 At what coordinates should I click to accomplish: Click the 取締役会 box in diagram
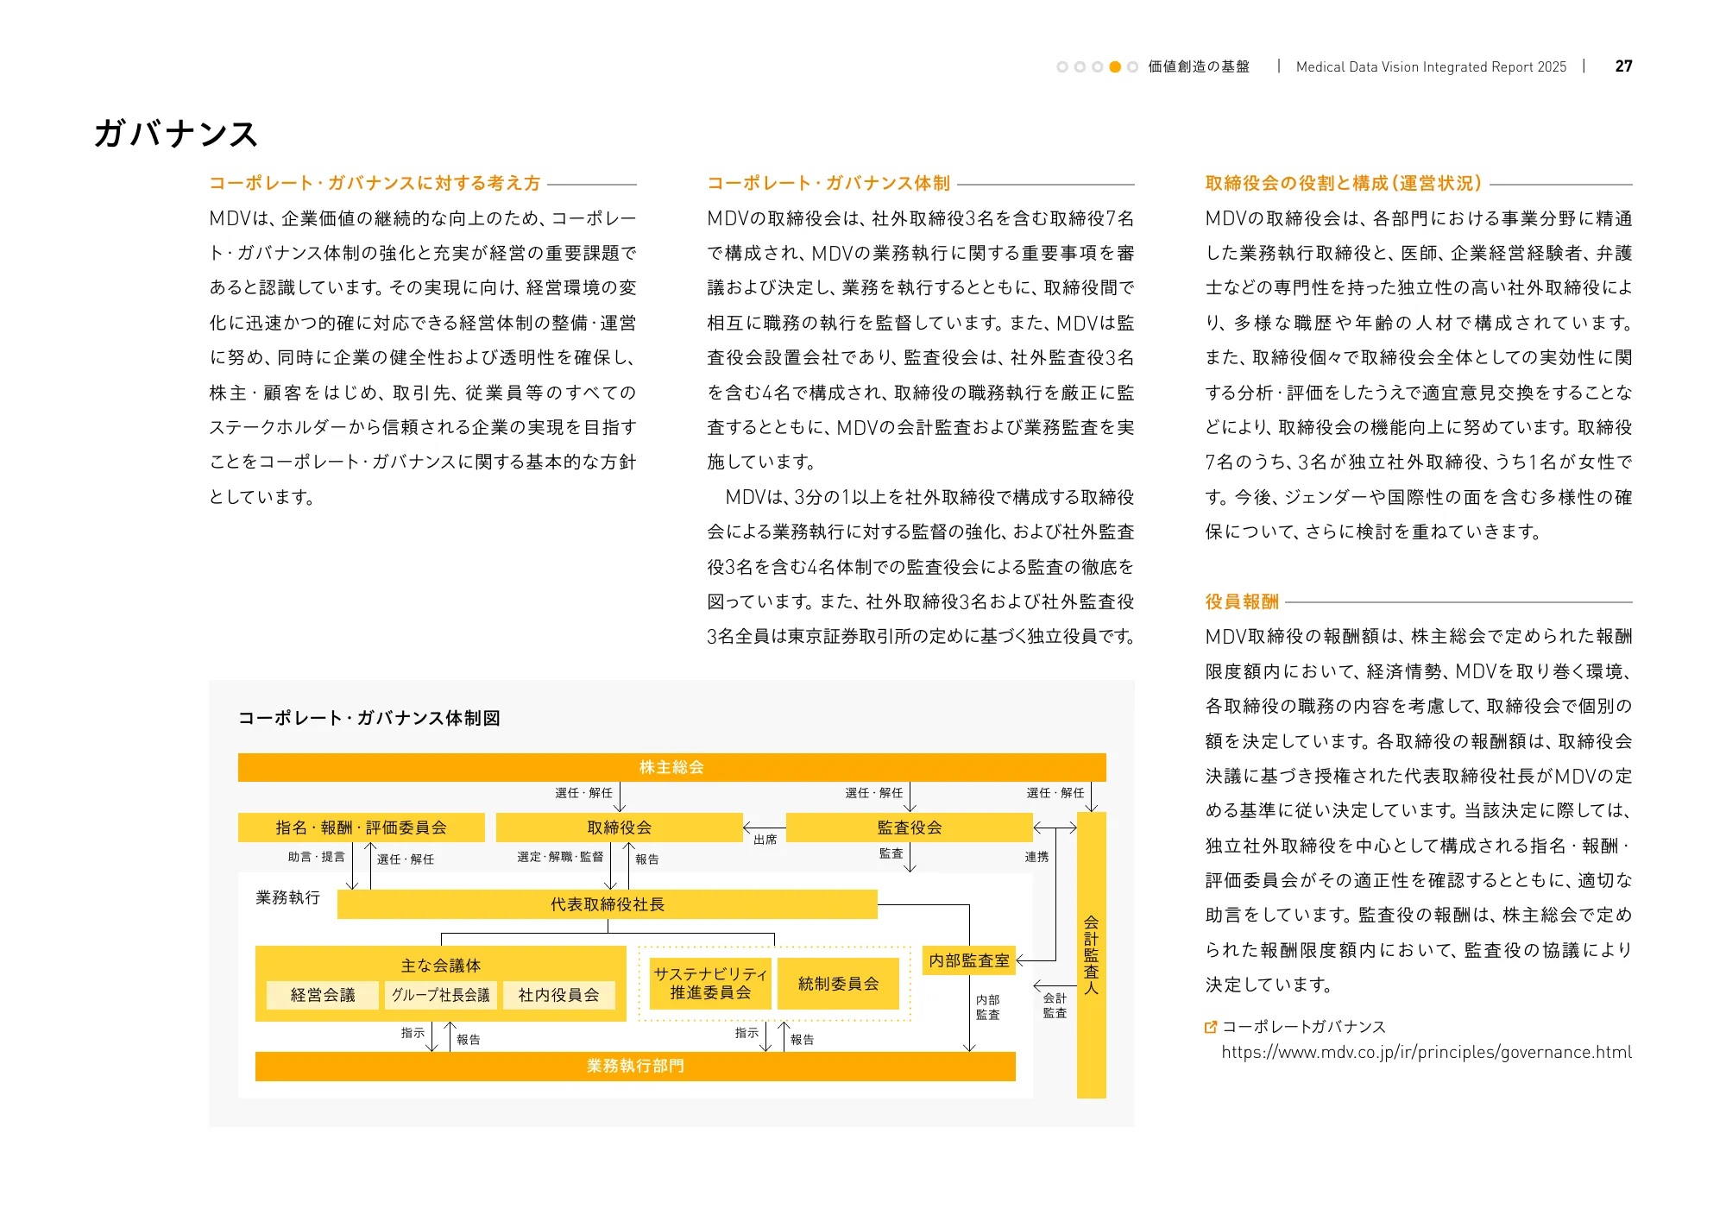619,828
